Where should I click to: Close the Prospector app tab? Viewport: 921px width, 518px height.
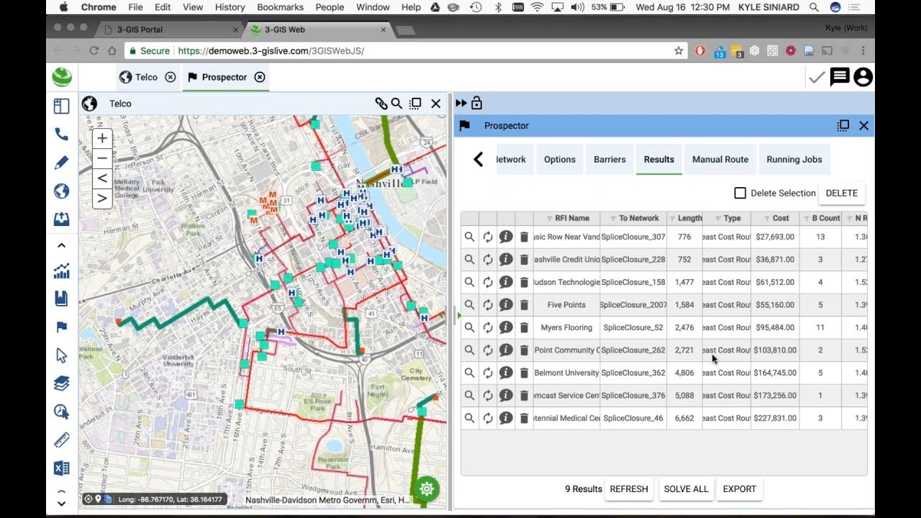coord(260,77)
